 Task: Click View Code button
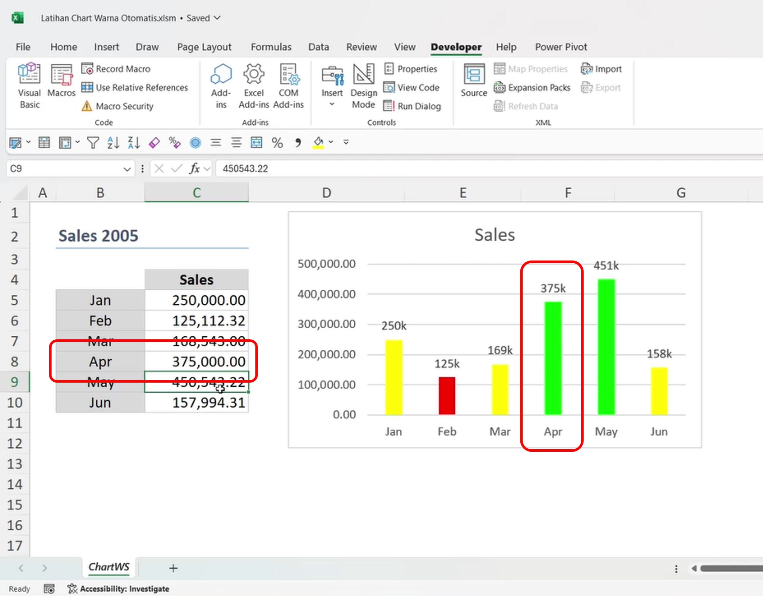(411, 87)
